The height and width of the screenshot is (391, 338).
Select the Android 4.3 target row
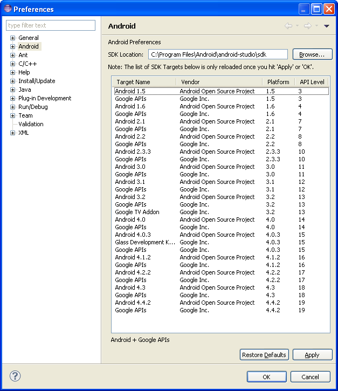[x=222, y=287]
